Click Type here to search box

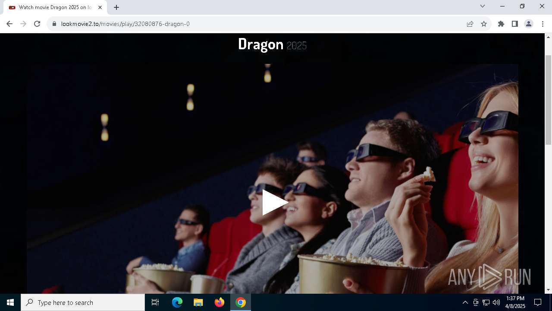(x=83, y=302)
